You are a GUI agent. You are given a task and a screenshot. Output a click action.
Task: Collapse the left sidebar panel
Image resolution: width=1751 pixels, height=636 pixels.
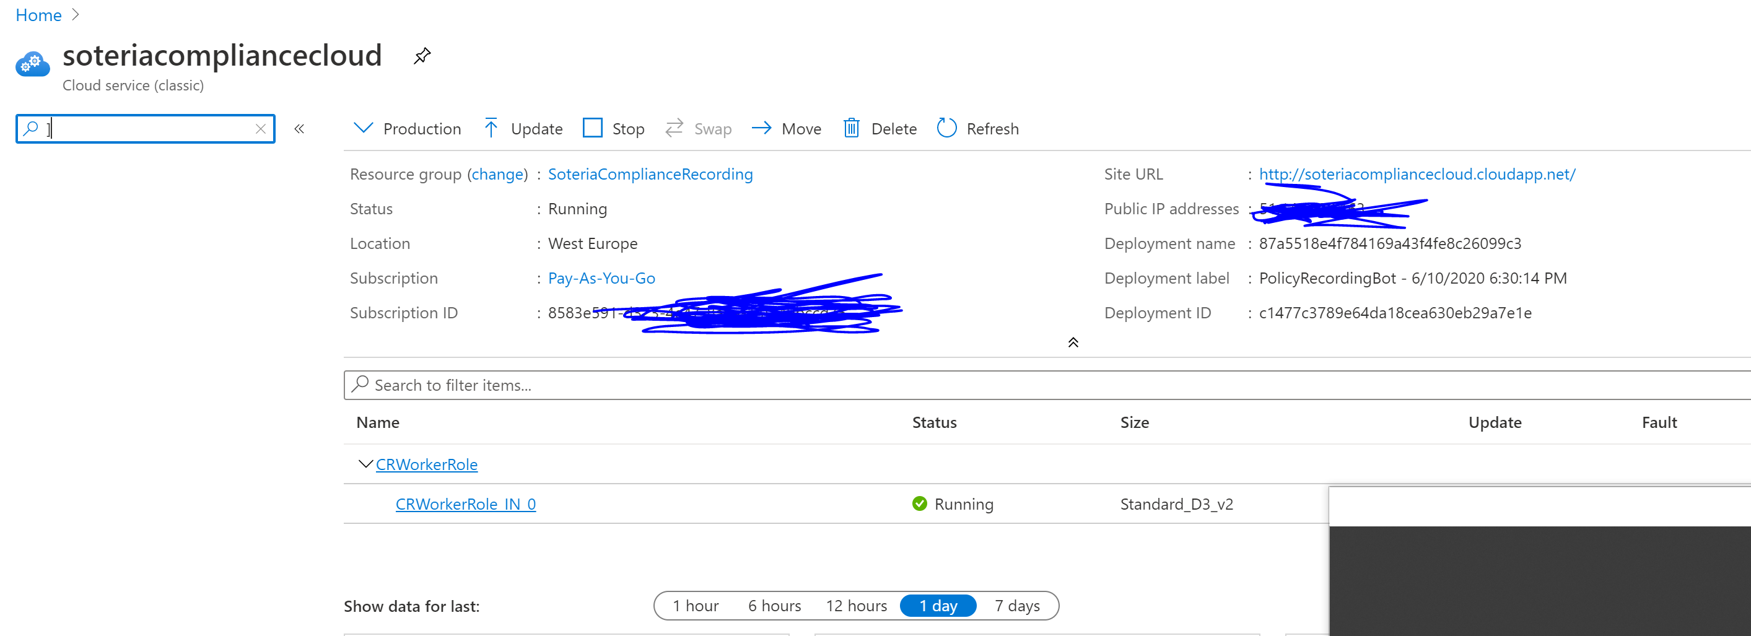point(299,128)
